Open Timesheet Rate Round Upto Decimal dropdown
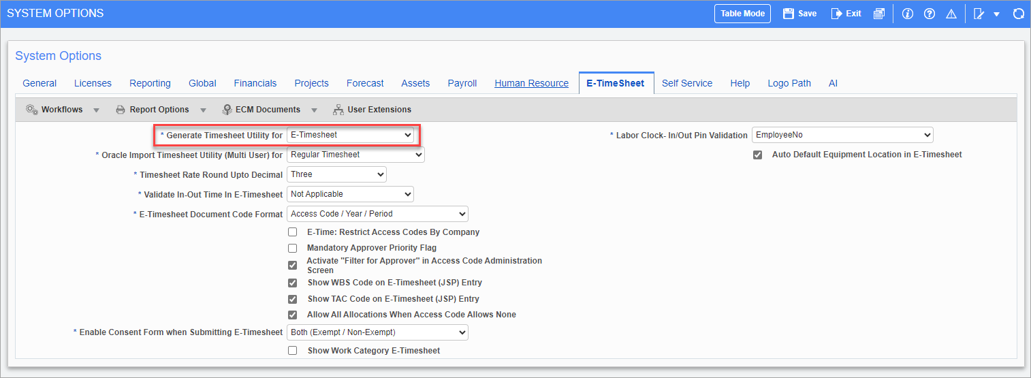 click(336, 174)
